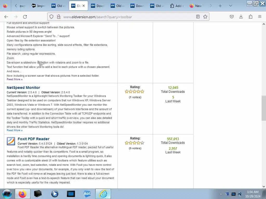
Task: Reload the current page
Action: point(25,17)
